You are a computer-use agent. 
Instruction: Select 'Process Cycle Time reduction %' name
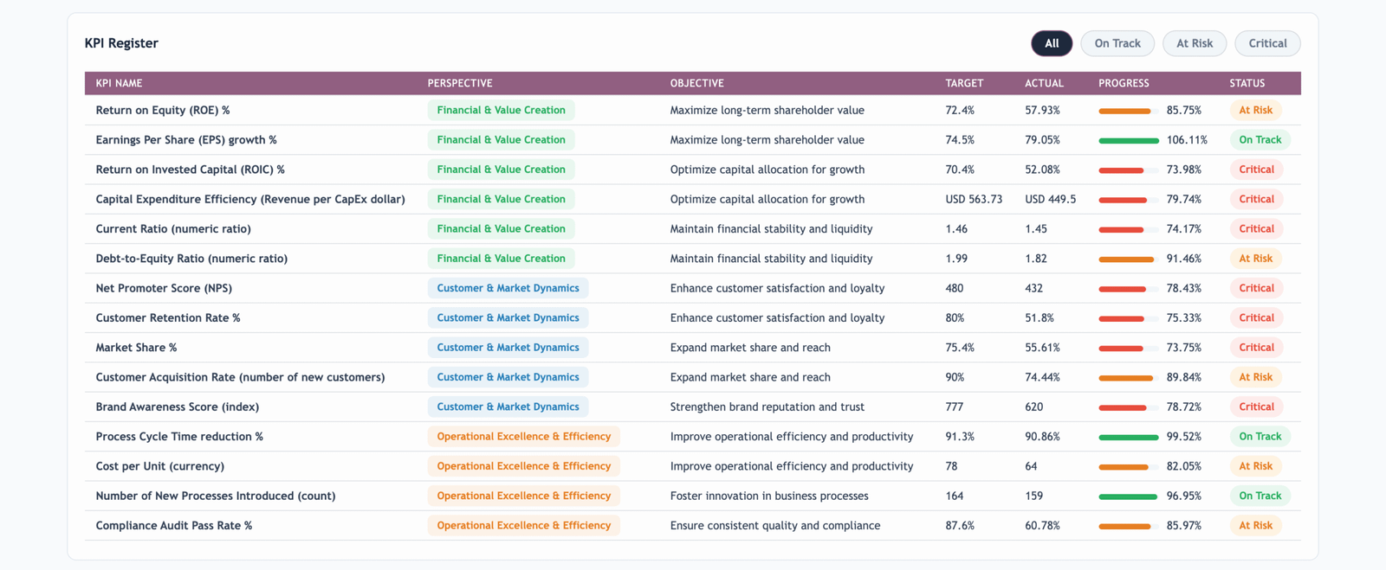[x=179, y=437]
